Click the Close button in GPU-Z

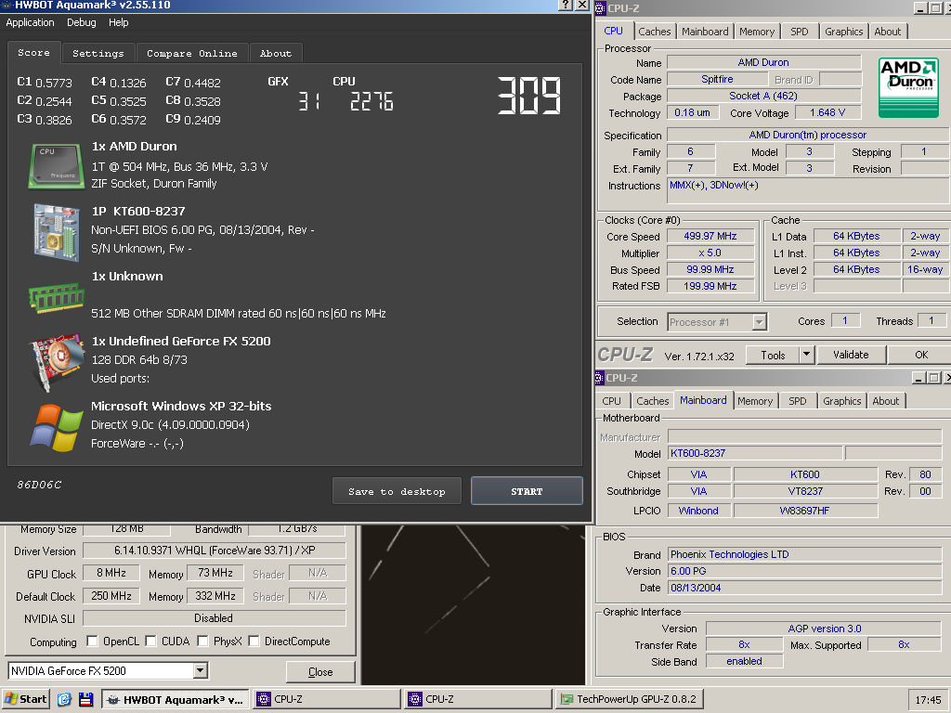click(x=320, y=672)
